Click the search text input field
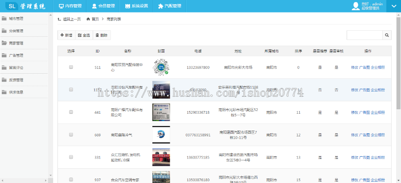 pyautogui.click(x=364, y=35)
